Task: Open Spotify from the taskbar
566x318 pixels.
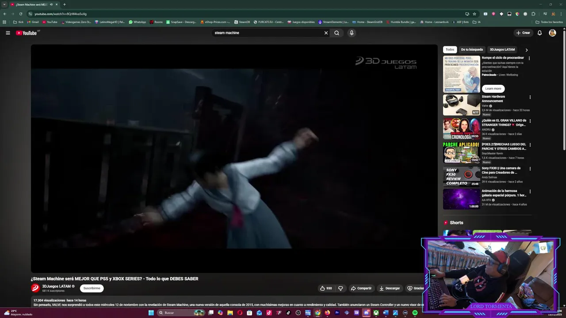Action: [x=415, y=313]
